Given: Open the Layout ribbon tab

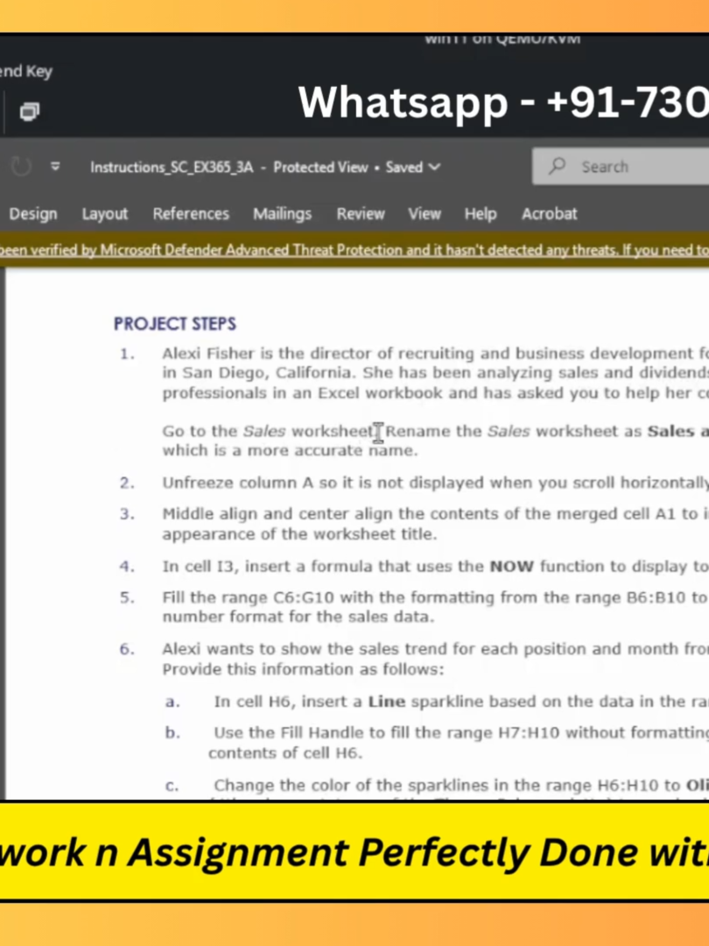Looking at the screenshot, I should [105, 214].
